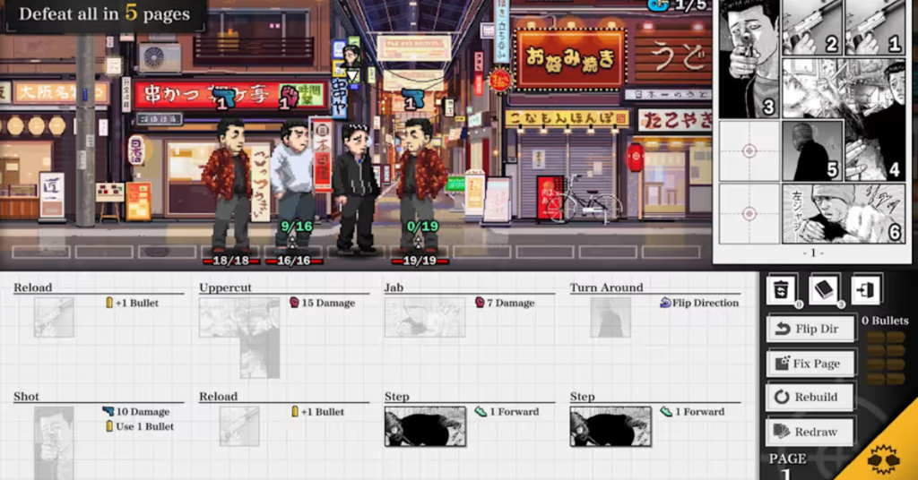918x480 pixels.
Task: Click gun intent icon above the 19/19 enemy
Action: click(412, 99)
